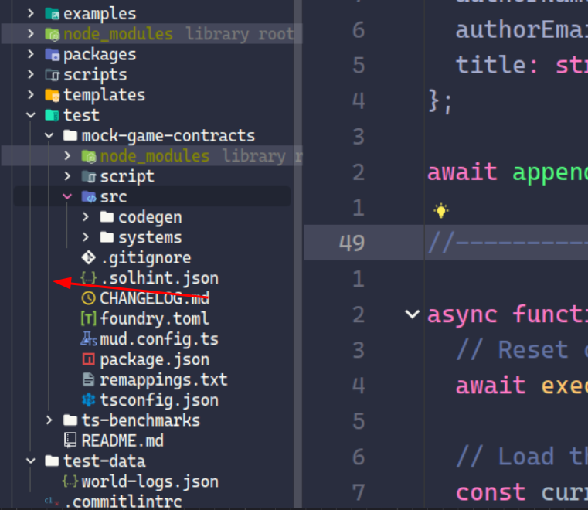Viewport: 588px width, 510px height.
Task: Expand the script folder chevron
Action: click(67, 176)
